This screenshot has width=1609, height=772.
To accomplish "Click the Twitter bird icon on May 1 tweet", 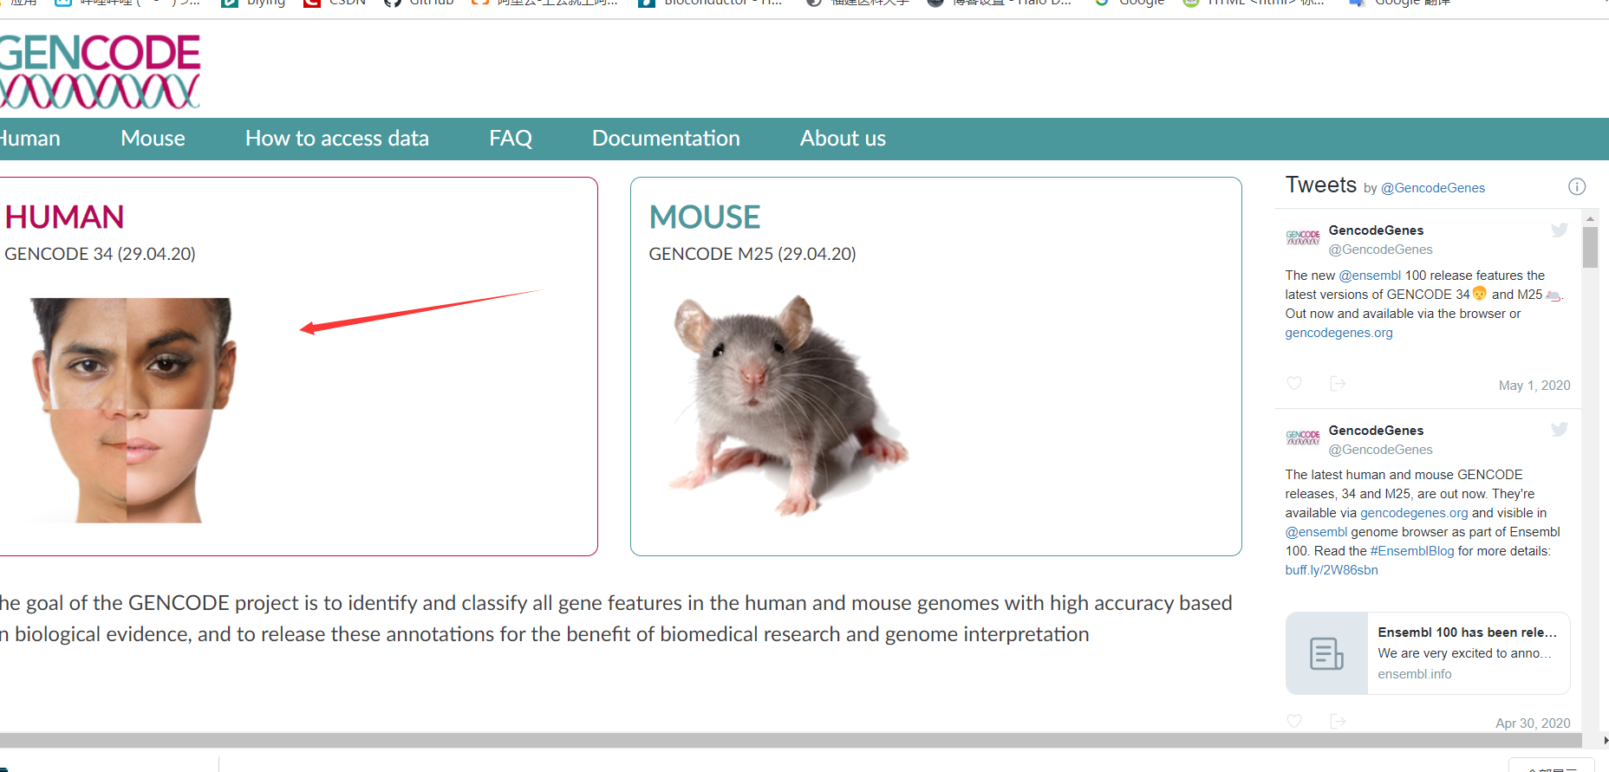I will coord(1560,230).
